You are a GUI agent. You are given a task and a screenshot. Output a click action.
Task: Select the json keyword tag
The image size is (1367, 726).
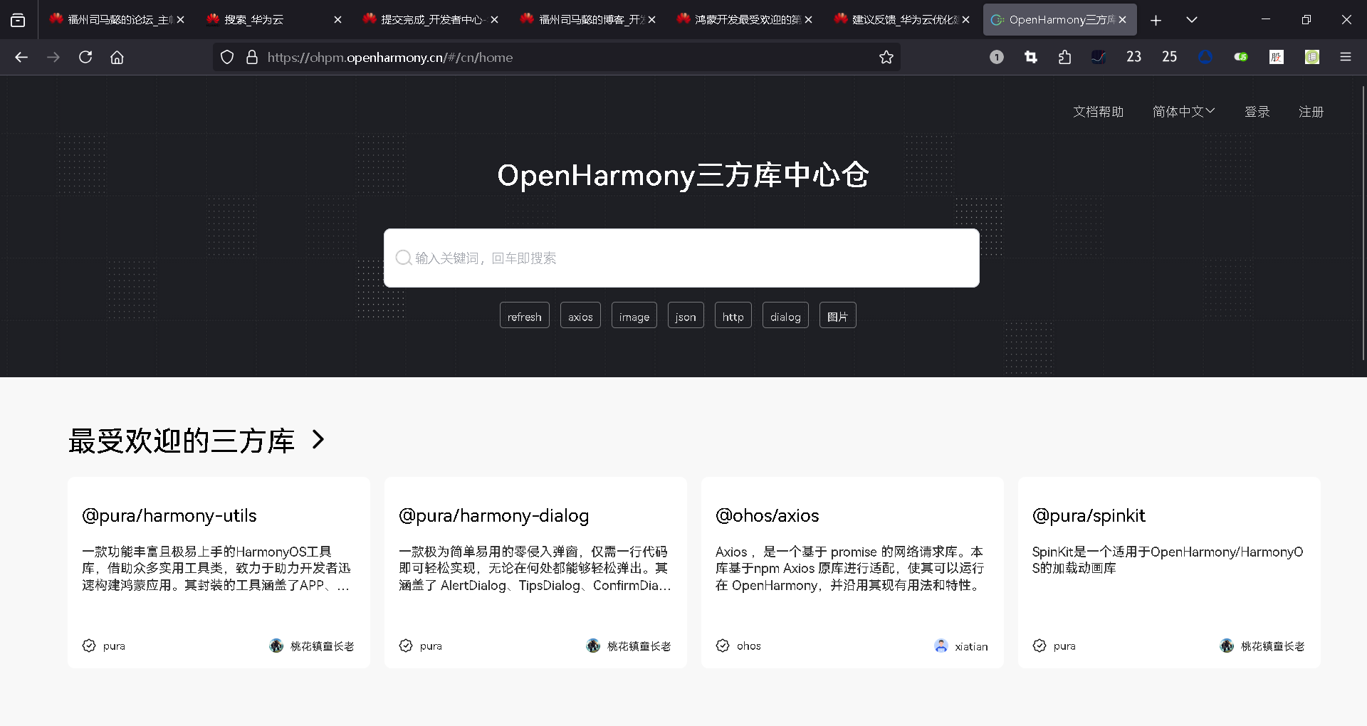click(686, 316)
